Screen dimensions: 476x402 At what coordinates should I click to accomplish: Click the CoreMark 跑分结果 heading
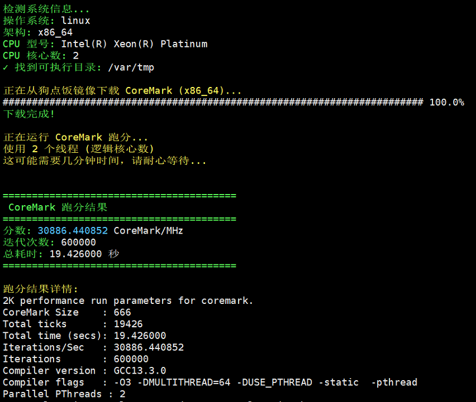(x=58, y=207)
